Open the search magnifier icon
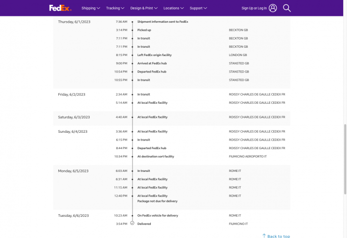The width and height of the screenshot is (347, 238). pyautogui.click(x=287, y=8)
